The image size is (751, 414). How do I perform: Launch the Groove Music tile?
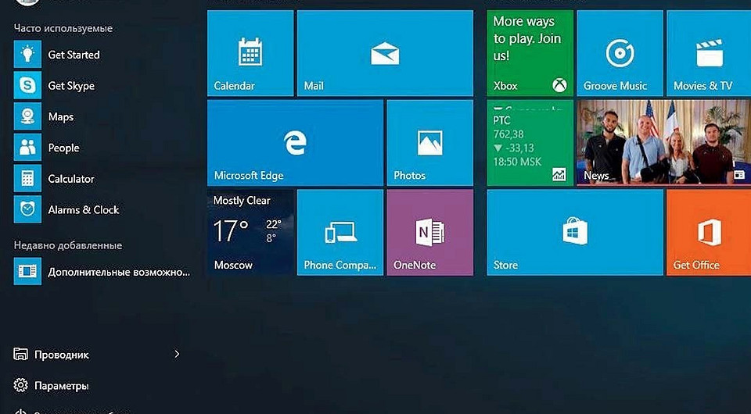[x=620, y=53]
